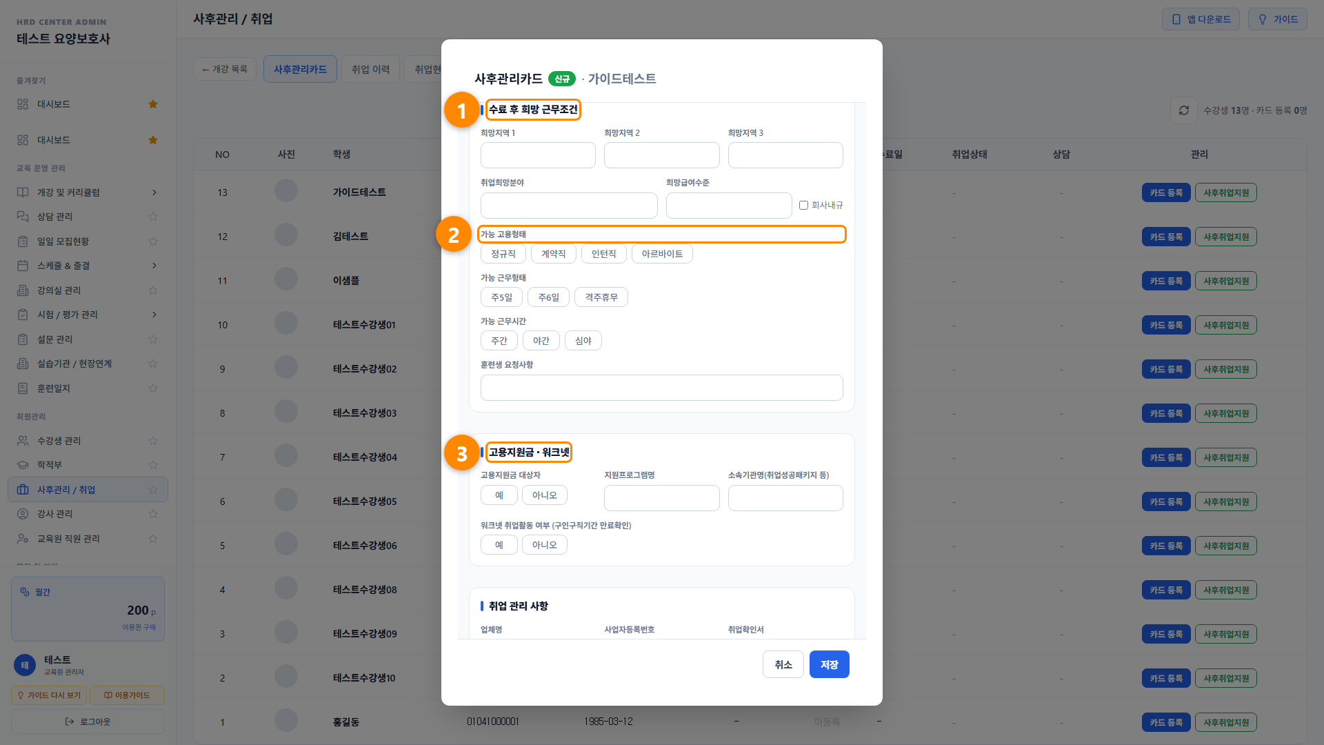This screenshot has width=1324, height=745.
Task: Unstar the first 대시보드 favorite
Action: (x=153, y=104)
